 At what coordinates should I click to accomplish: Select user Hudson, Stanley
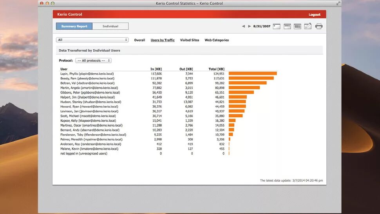click(x=90, y=102)
